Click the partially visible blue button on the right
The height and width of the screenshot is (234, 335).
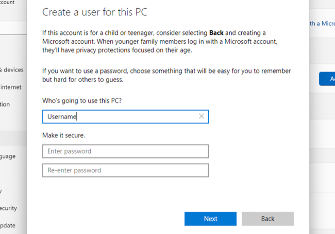[x=327, y=79]
